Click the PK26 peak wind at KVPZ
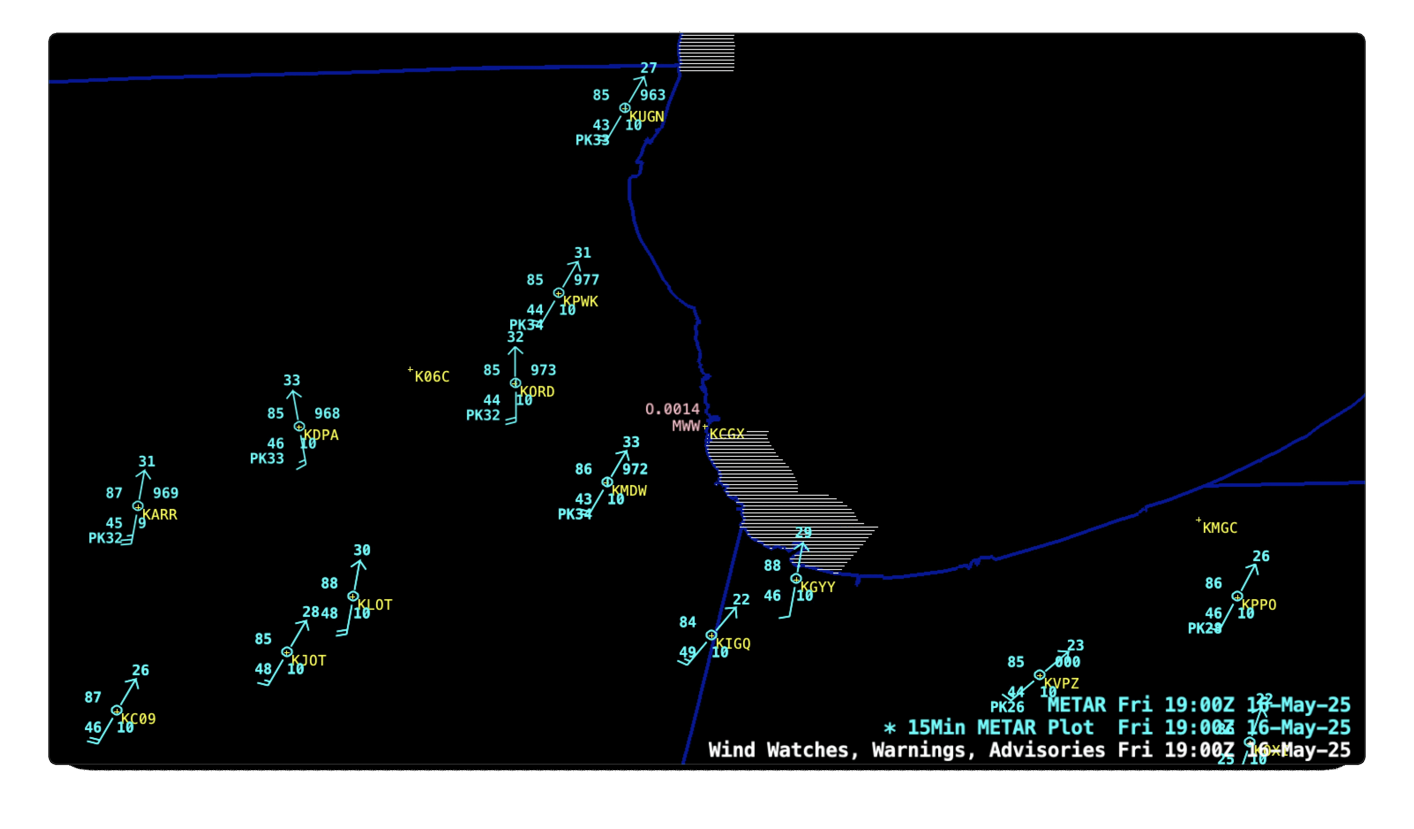 click(1007, 707)
